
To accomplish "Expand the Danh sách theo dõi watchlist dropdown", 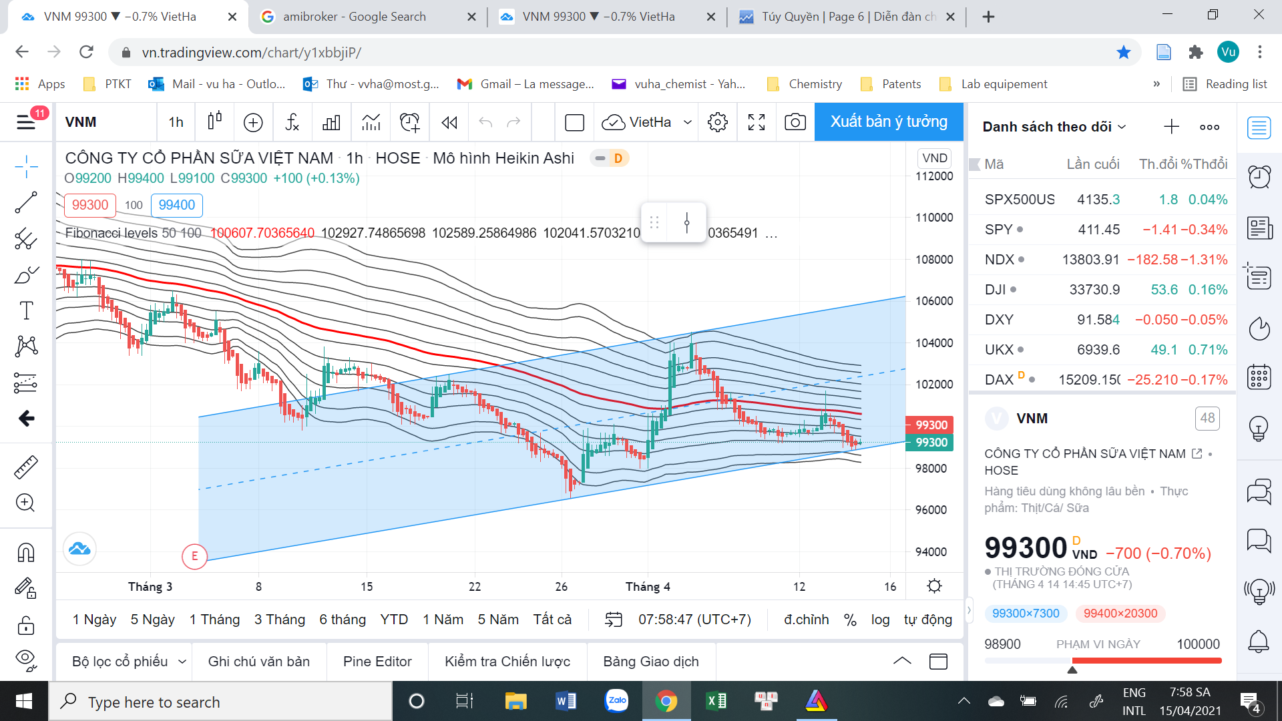I will click(1122, 127).
